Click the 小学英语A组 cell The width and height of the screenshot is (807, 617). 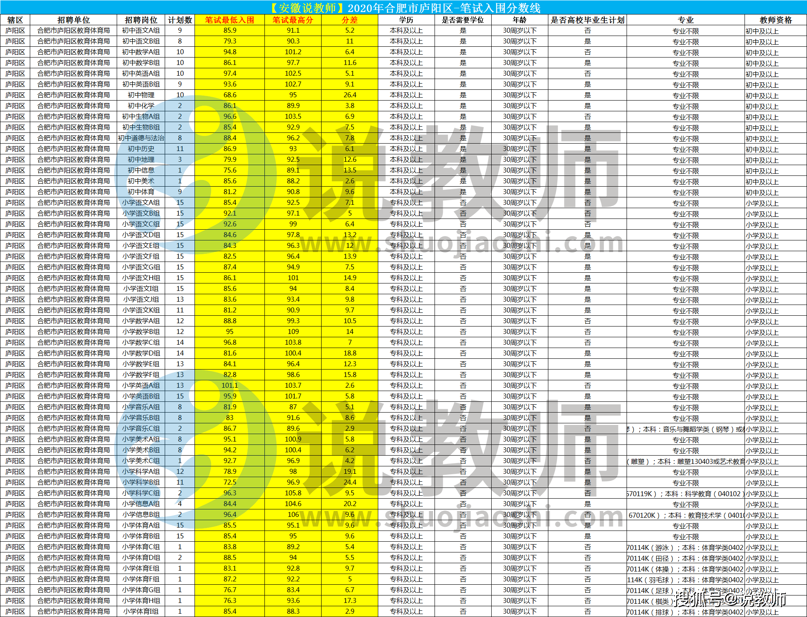141,385
